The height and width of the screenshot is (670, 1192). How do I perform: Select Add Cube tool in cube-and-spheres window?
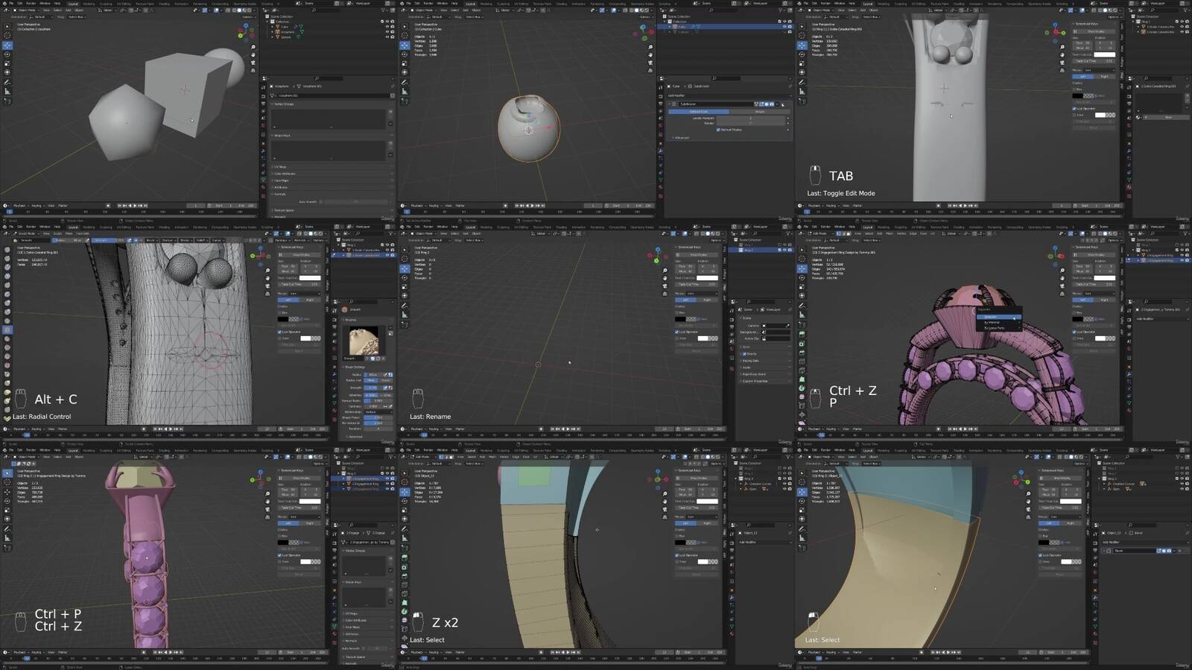tap(7, 101)
